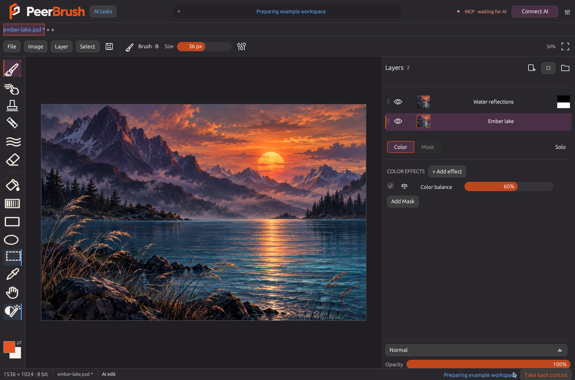Select the Liquify waves tool
The image size is (575, 380).
pyautogui.click(x=13, y=142)
